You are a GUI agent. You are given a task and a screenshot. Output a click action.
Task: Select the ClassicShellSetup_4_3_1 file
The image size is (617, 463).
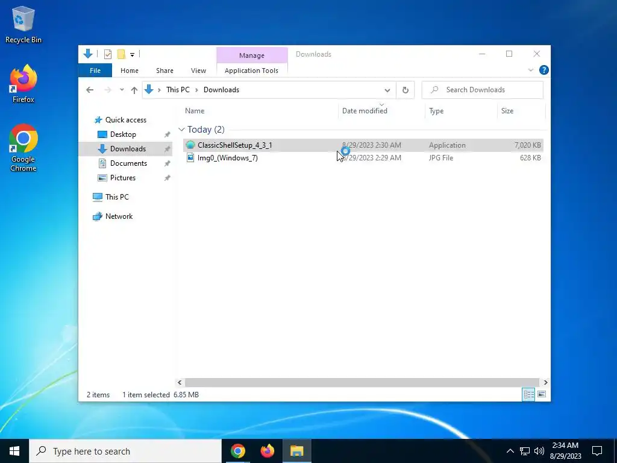pos(363,145)
